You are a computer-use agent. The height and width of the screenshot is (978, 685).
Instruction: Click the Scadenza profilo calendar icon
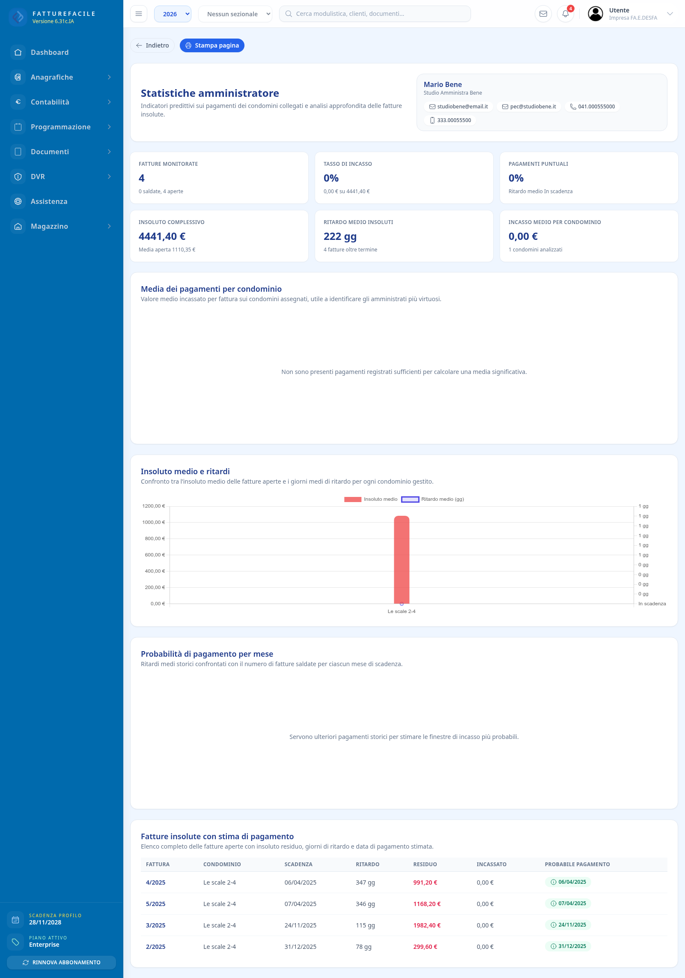[x=15, y=919]
